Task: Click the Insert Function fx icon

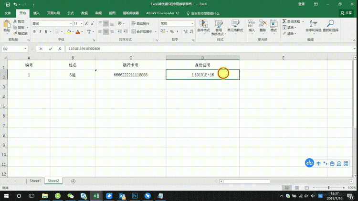Action: click(x=60, y=49)
